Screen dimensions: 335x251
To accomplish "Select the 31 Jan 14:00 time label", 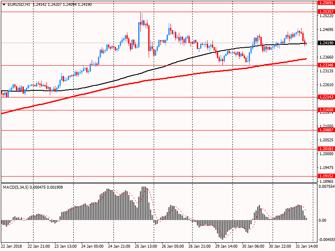I will [x=307, y=246].
